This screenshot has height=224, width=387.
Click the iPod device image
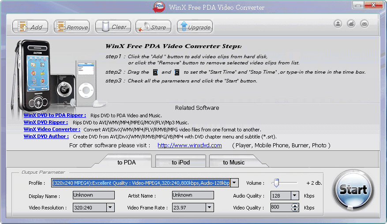(x=86, y=83)
